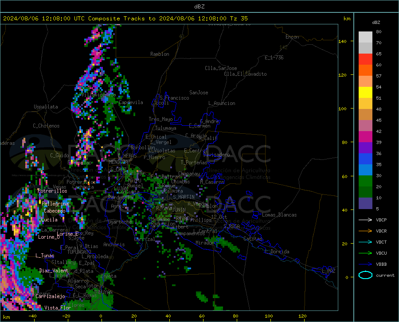Click the Encon label
This screenshot has height=322, width=399.
(x=292, y=37)
